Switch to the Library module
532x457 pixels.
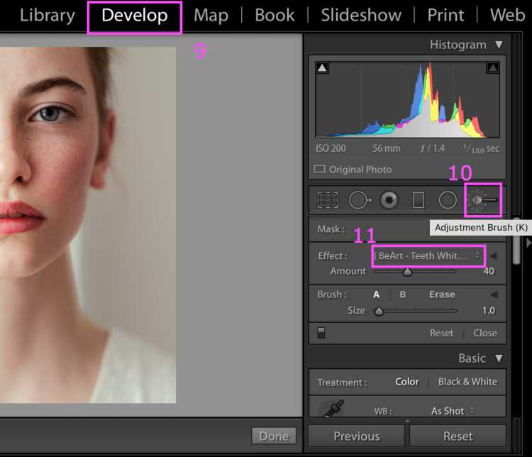(x=47, y=16)
